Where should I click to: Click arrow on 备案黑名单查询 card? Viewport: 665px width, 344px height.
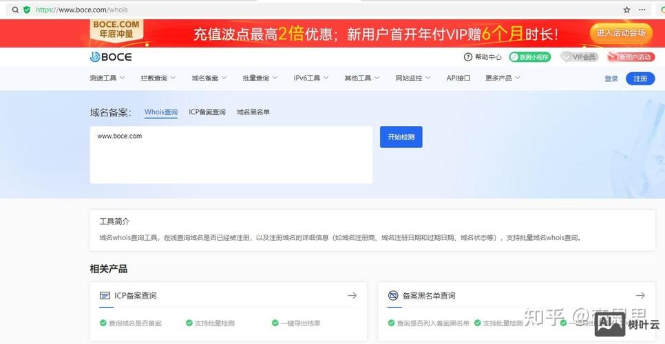[x=640, y=295]
